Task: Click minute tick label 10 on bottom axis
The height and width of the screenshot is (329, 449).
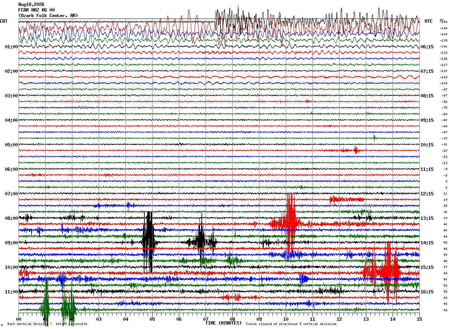Action: 286,319
